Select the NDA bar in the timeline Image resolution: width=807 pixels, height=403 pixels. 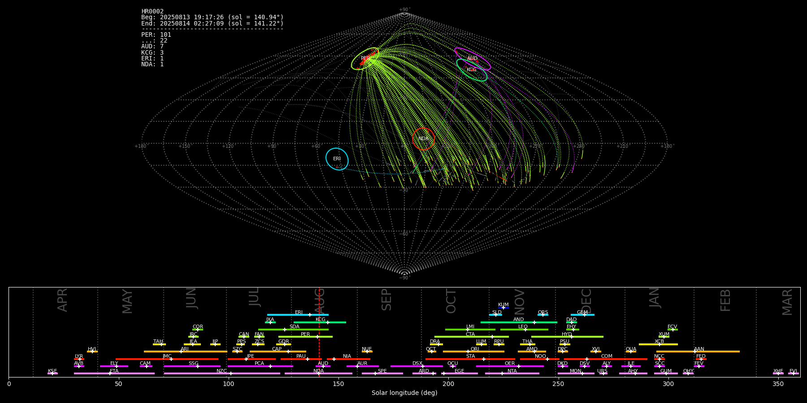point(318,373)
